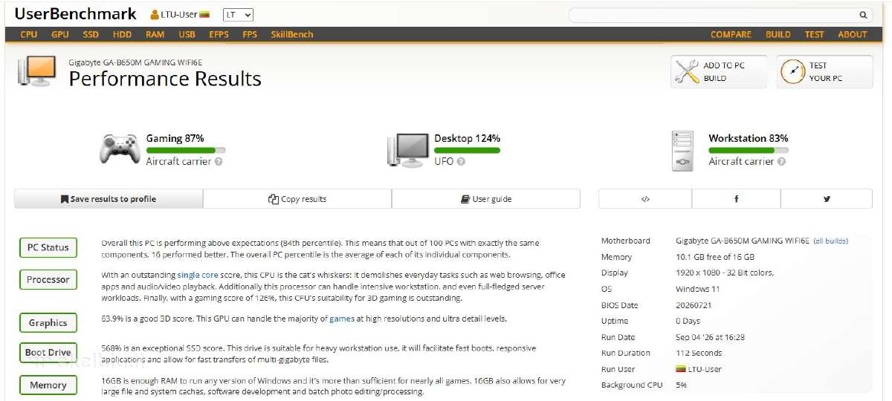Click Save results to profile
892x401 pixels.
click(x=109, y=199)
